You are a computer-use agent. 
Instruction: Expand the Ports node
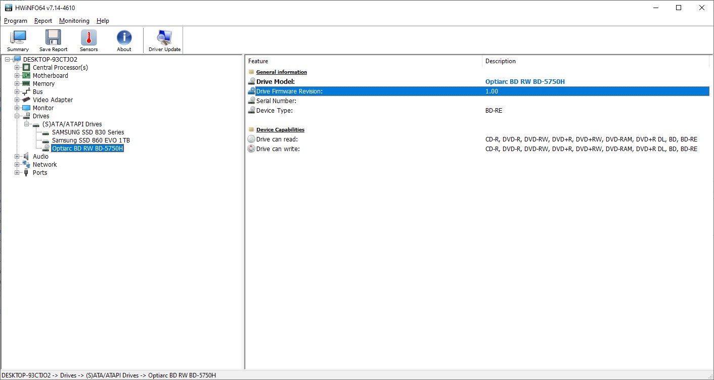(x=17, y=172)
